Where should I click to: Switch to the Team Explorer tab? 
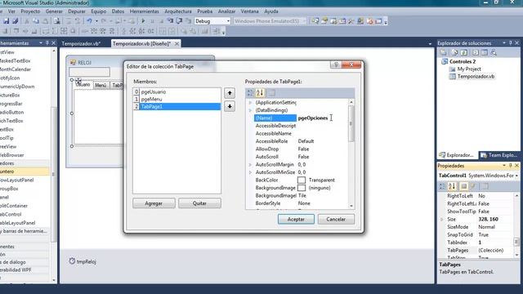[x=499, y=155]
